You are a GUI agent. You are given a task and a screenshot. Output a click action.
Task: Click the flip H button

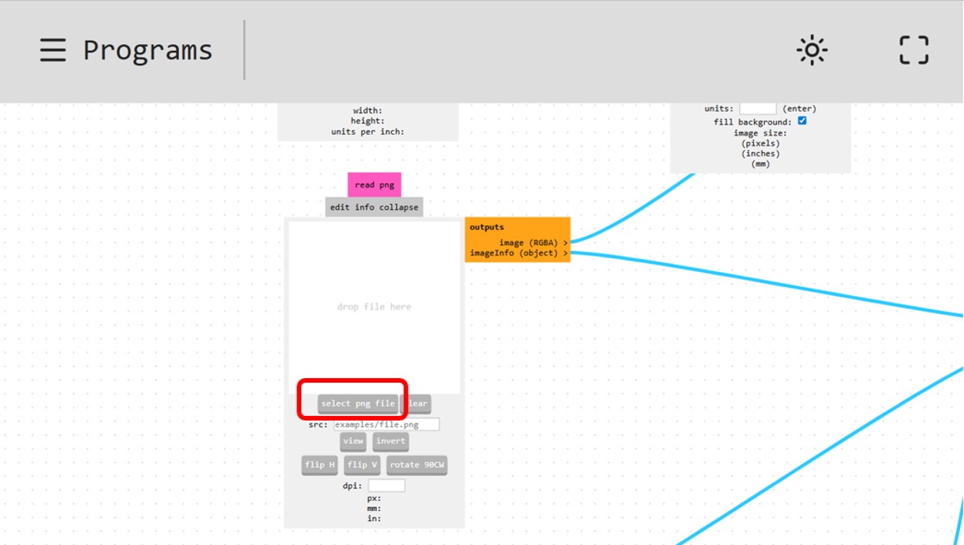pos(320,465)
